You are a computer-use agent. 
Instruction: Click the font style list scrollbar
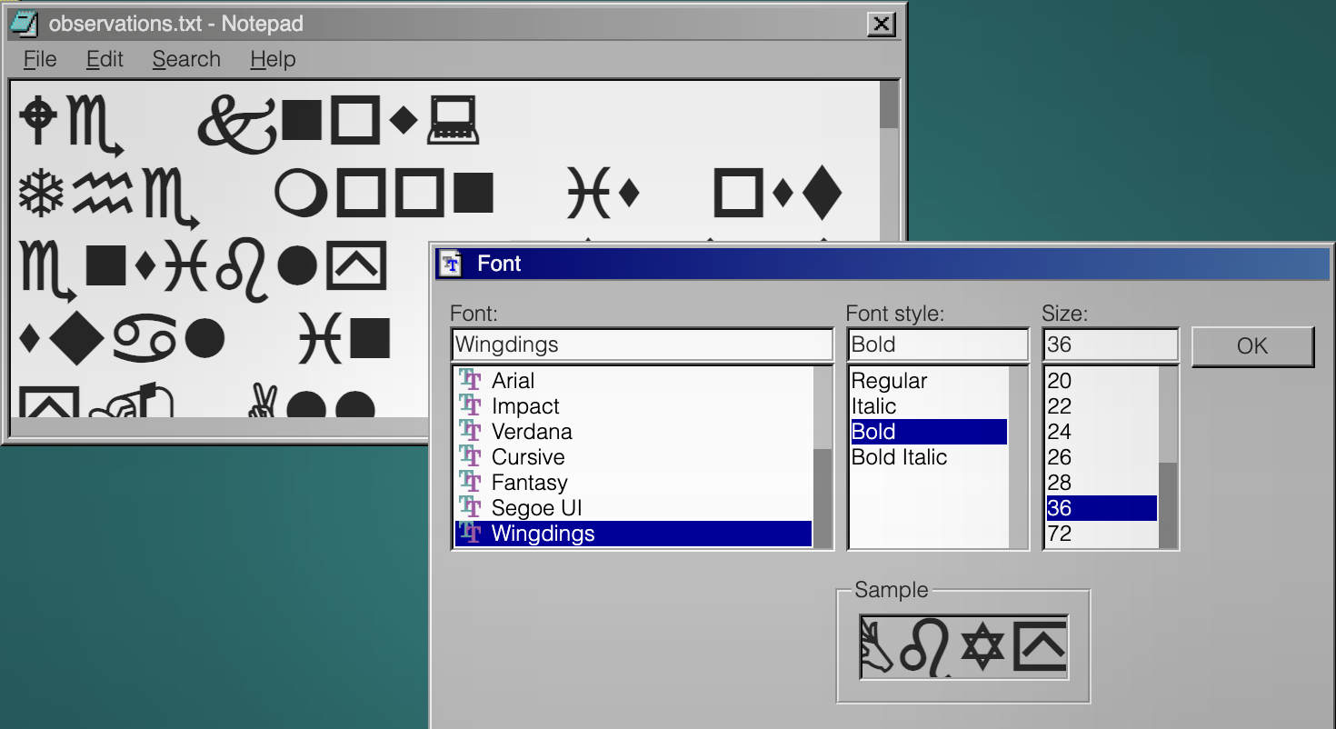(x=1018, y=457)
